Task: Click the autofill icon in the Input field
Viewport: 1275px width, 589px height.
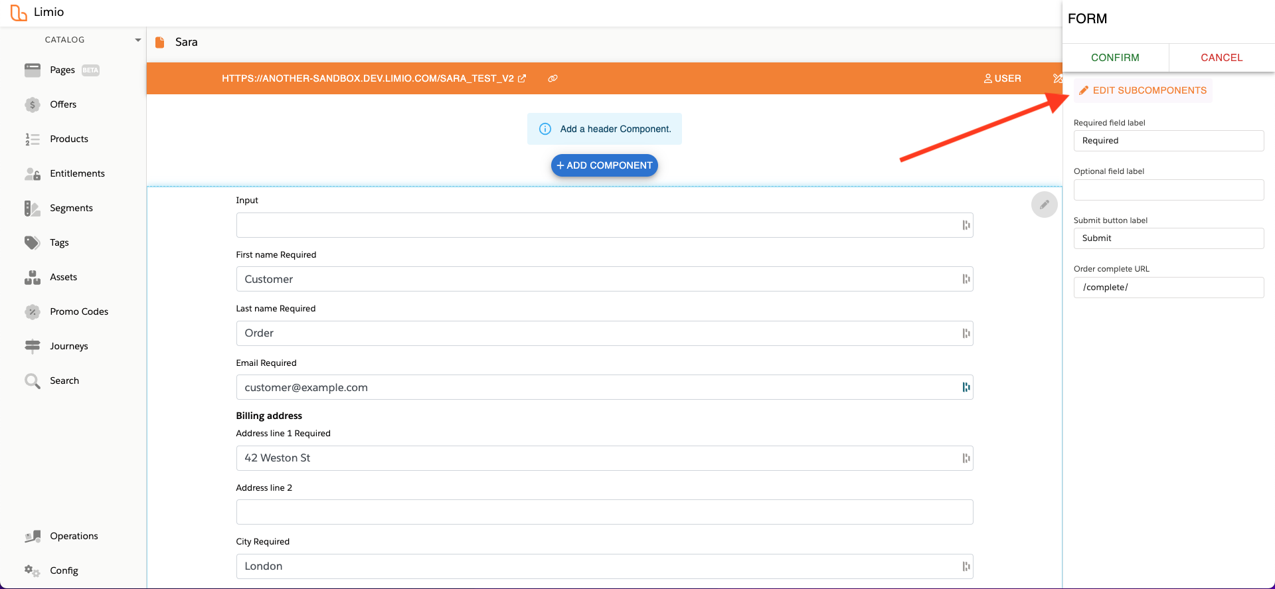Action: tap(966, 225)
